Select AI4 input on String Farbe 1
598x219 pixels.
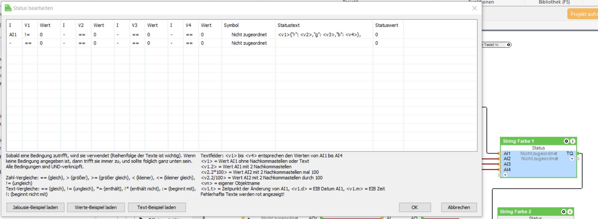point(507,169)
